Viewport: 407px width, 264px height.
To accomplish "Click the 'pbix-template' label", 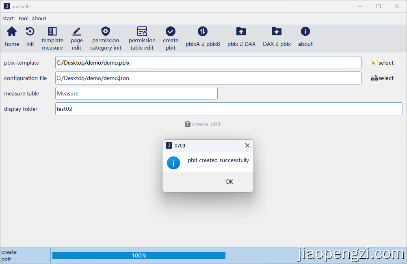I will click(x=22, y=63).
